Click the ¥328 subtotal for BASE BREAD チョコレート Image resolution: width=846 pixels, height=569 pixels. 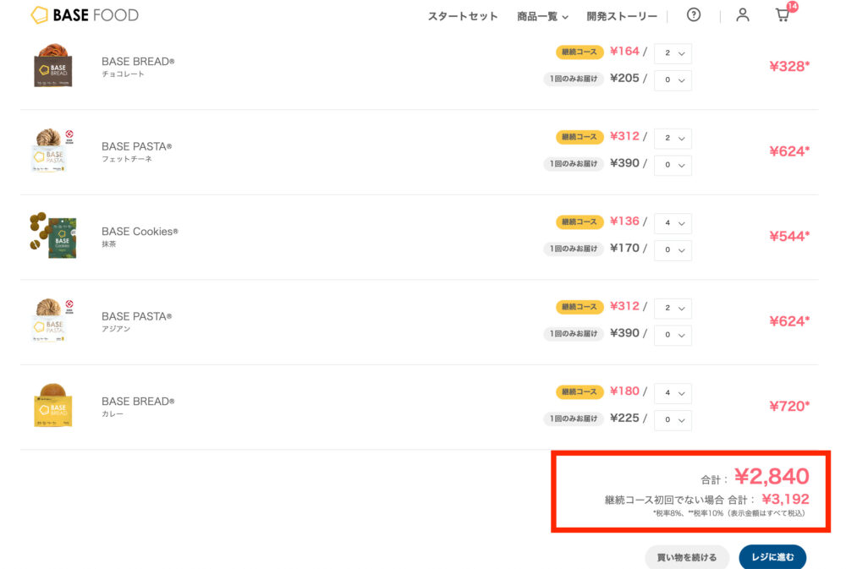pos(789,66)
